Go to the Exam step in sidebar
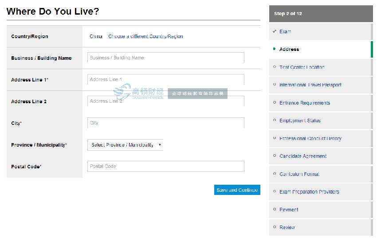 click(x=285, y=31)
